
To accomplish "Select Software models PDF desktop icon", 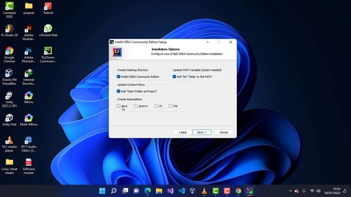I will tap(29, 166).
